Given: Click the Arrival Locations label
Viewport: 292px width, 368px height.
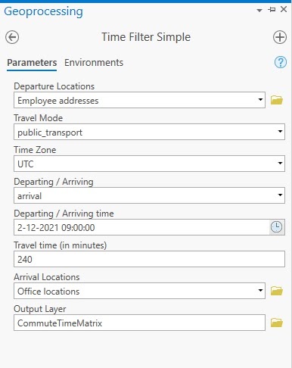Looking at the screenshot, I should click(47, 277).
